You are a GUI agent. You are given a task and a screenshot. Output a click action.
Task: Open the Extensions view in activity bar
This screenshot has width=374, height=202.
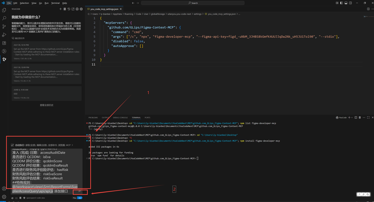point(4,43)
